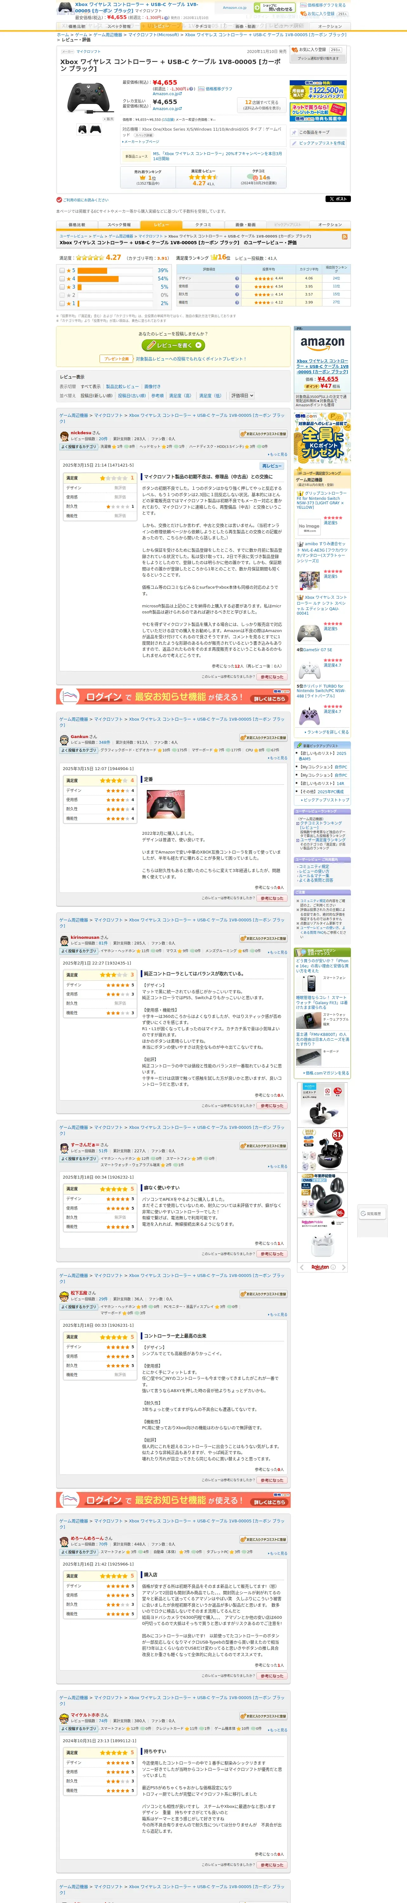The image size is (407, 1903).
Task: Tick the 2-star filter checkbox
Action: (62, 296)
